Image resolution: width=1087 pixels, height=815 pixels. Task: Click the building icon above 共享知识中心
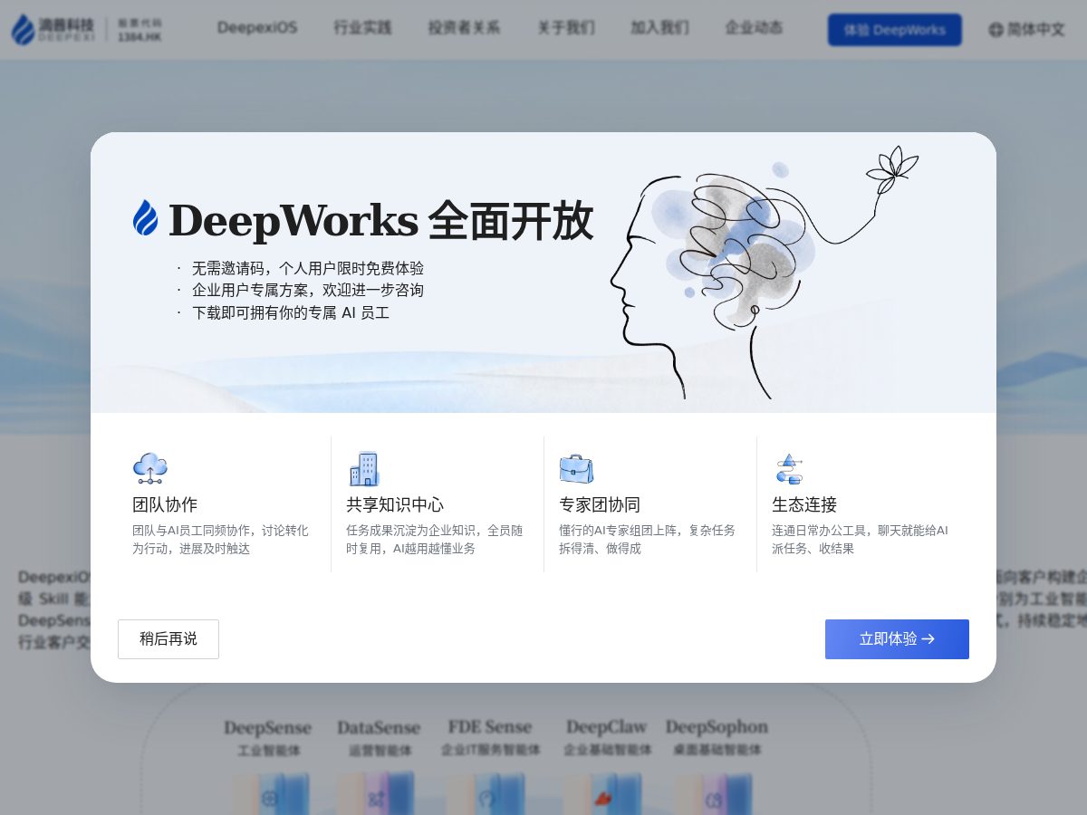(x=364, y=468)
